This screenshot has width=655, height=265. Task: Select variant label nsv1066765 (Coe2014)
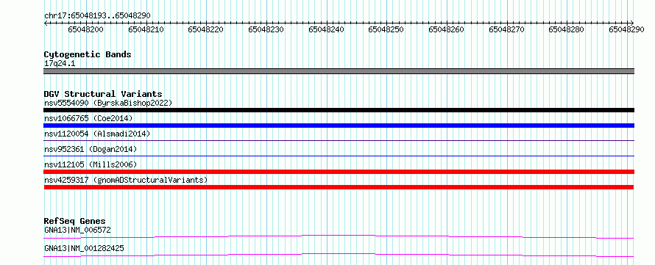88,118
